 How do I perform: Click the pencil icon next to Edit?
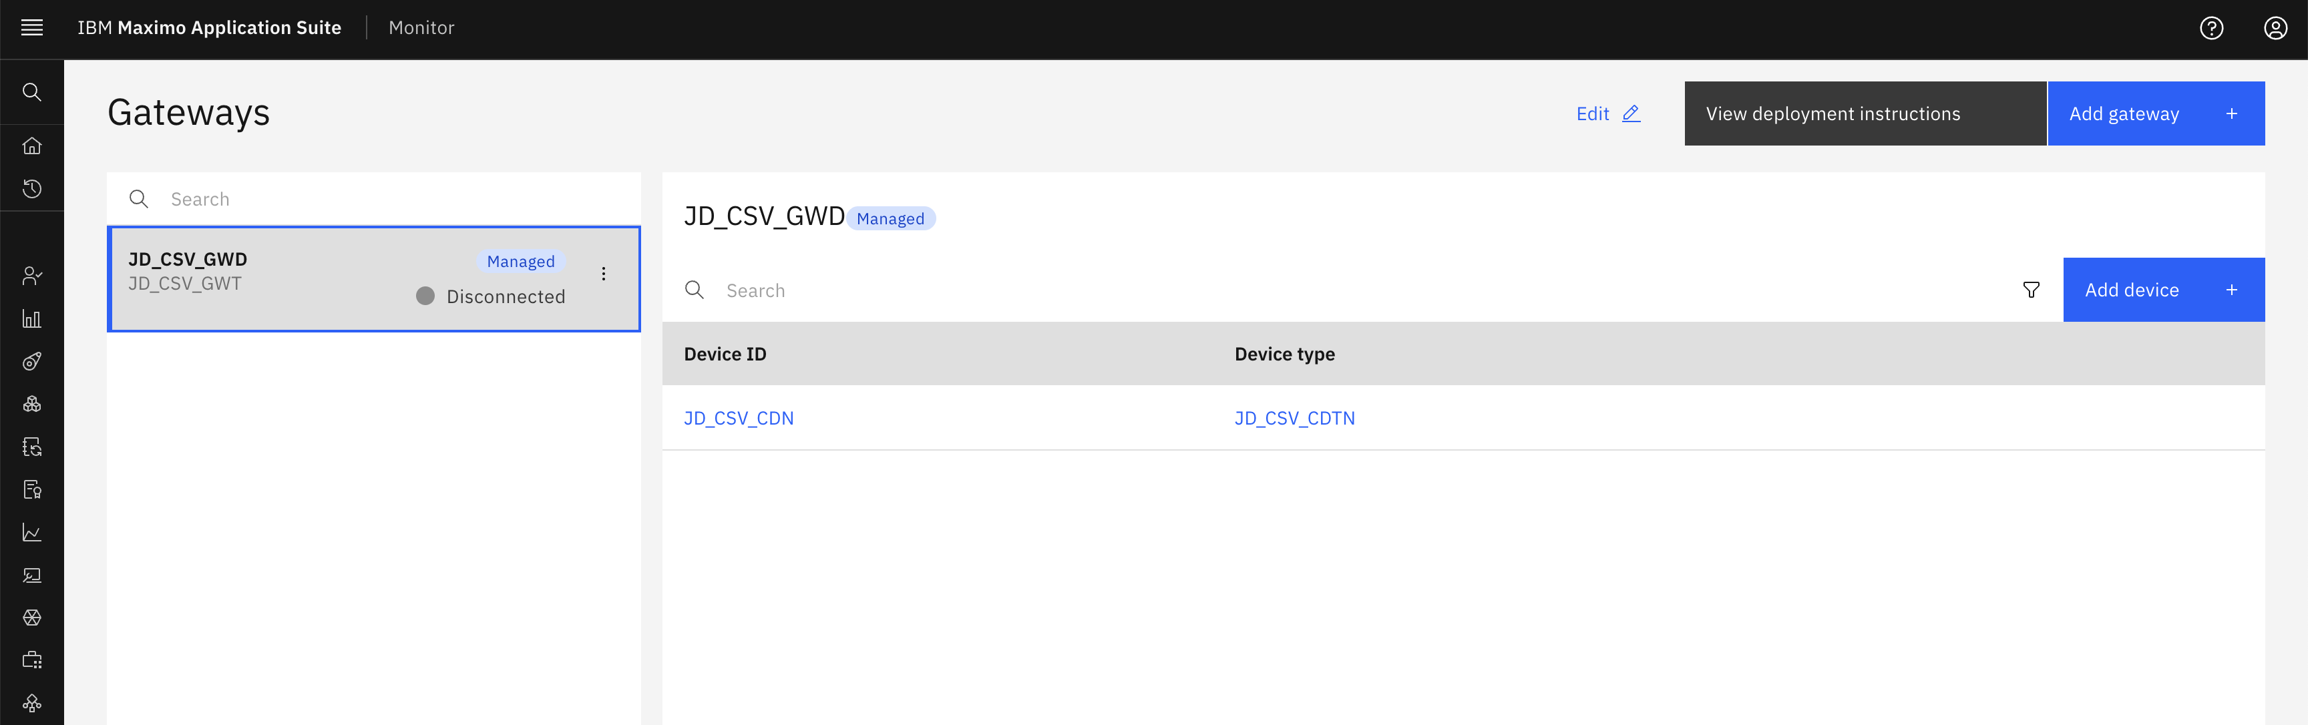click(1631, 113)
